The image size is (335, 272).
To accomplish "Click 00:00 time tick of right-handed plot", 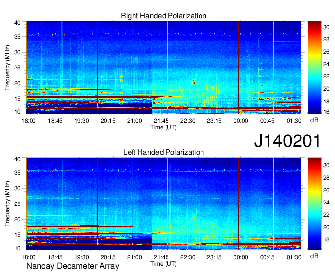I will [x=241, y=121].
